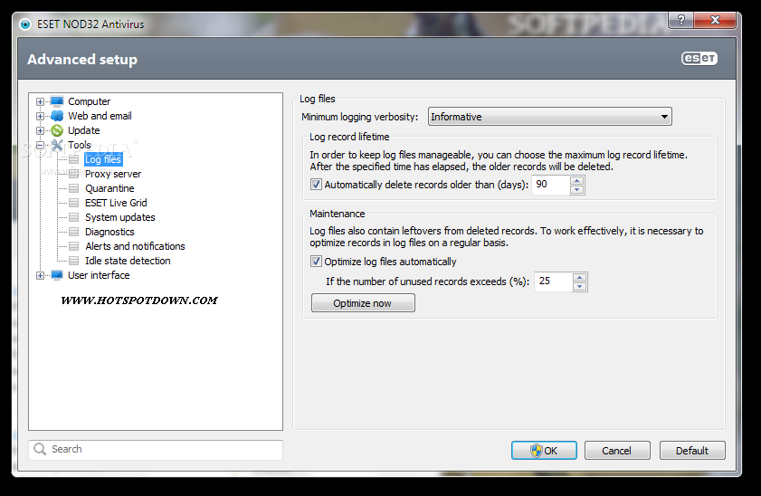Expand the User interface node

41,276
